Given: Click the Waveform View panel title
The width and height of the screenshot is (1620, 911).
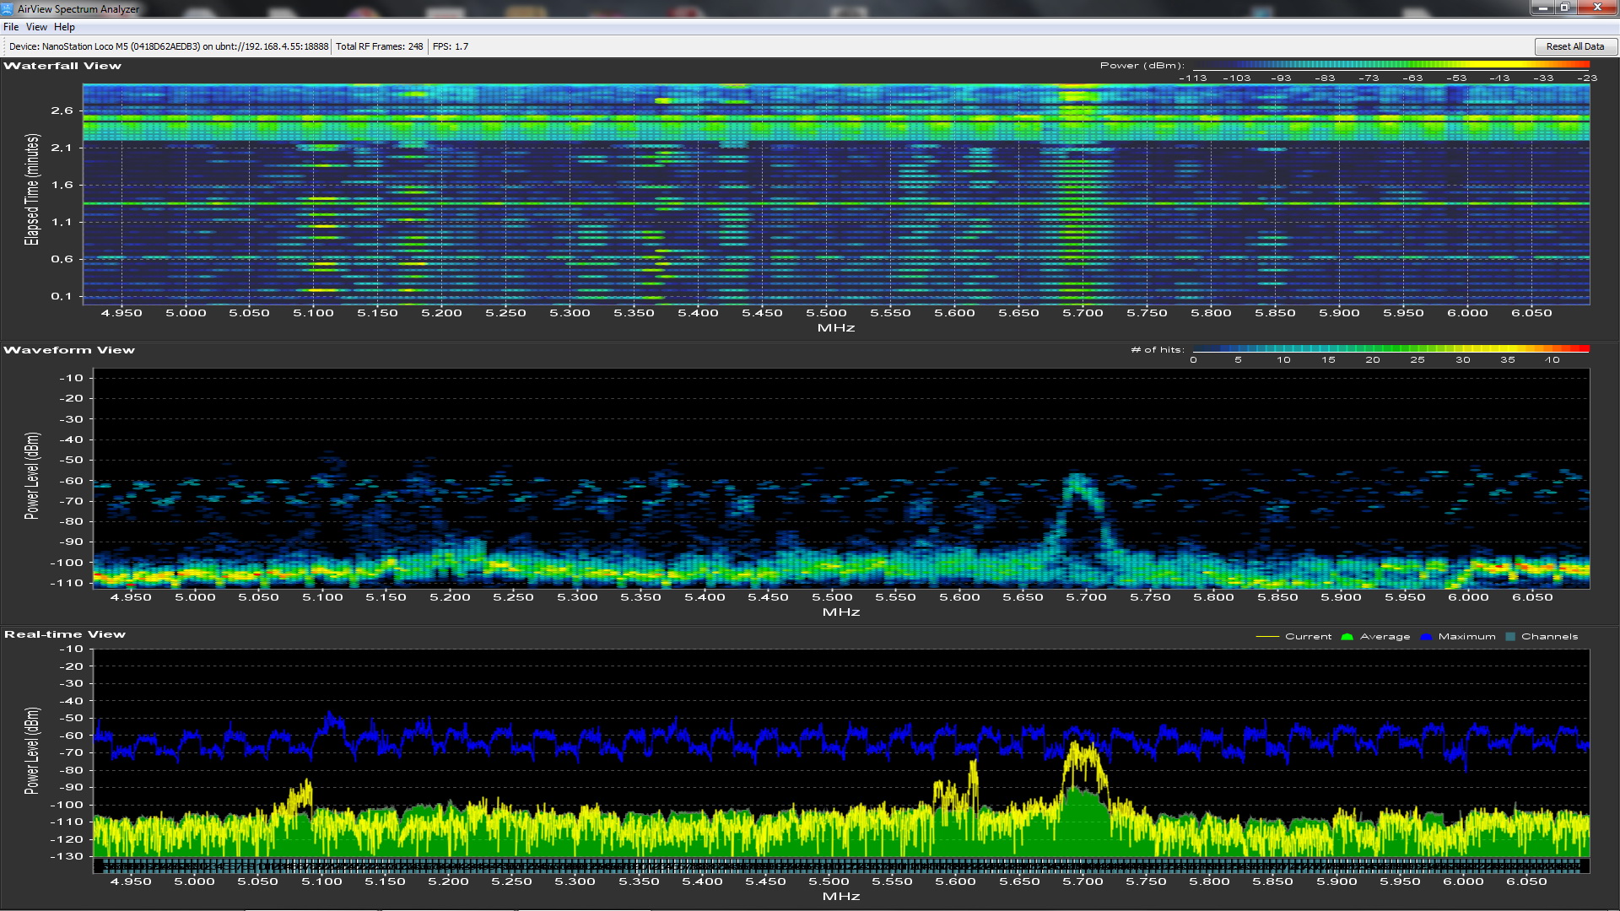Looking at the screenshot, I should (x=69, y=350).
